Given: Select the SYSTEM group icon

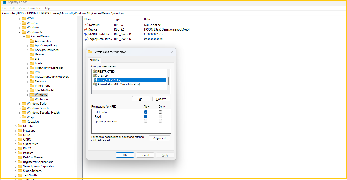Looking at the screenshot, I should coord(95,76).
